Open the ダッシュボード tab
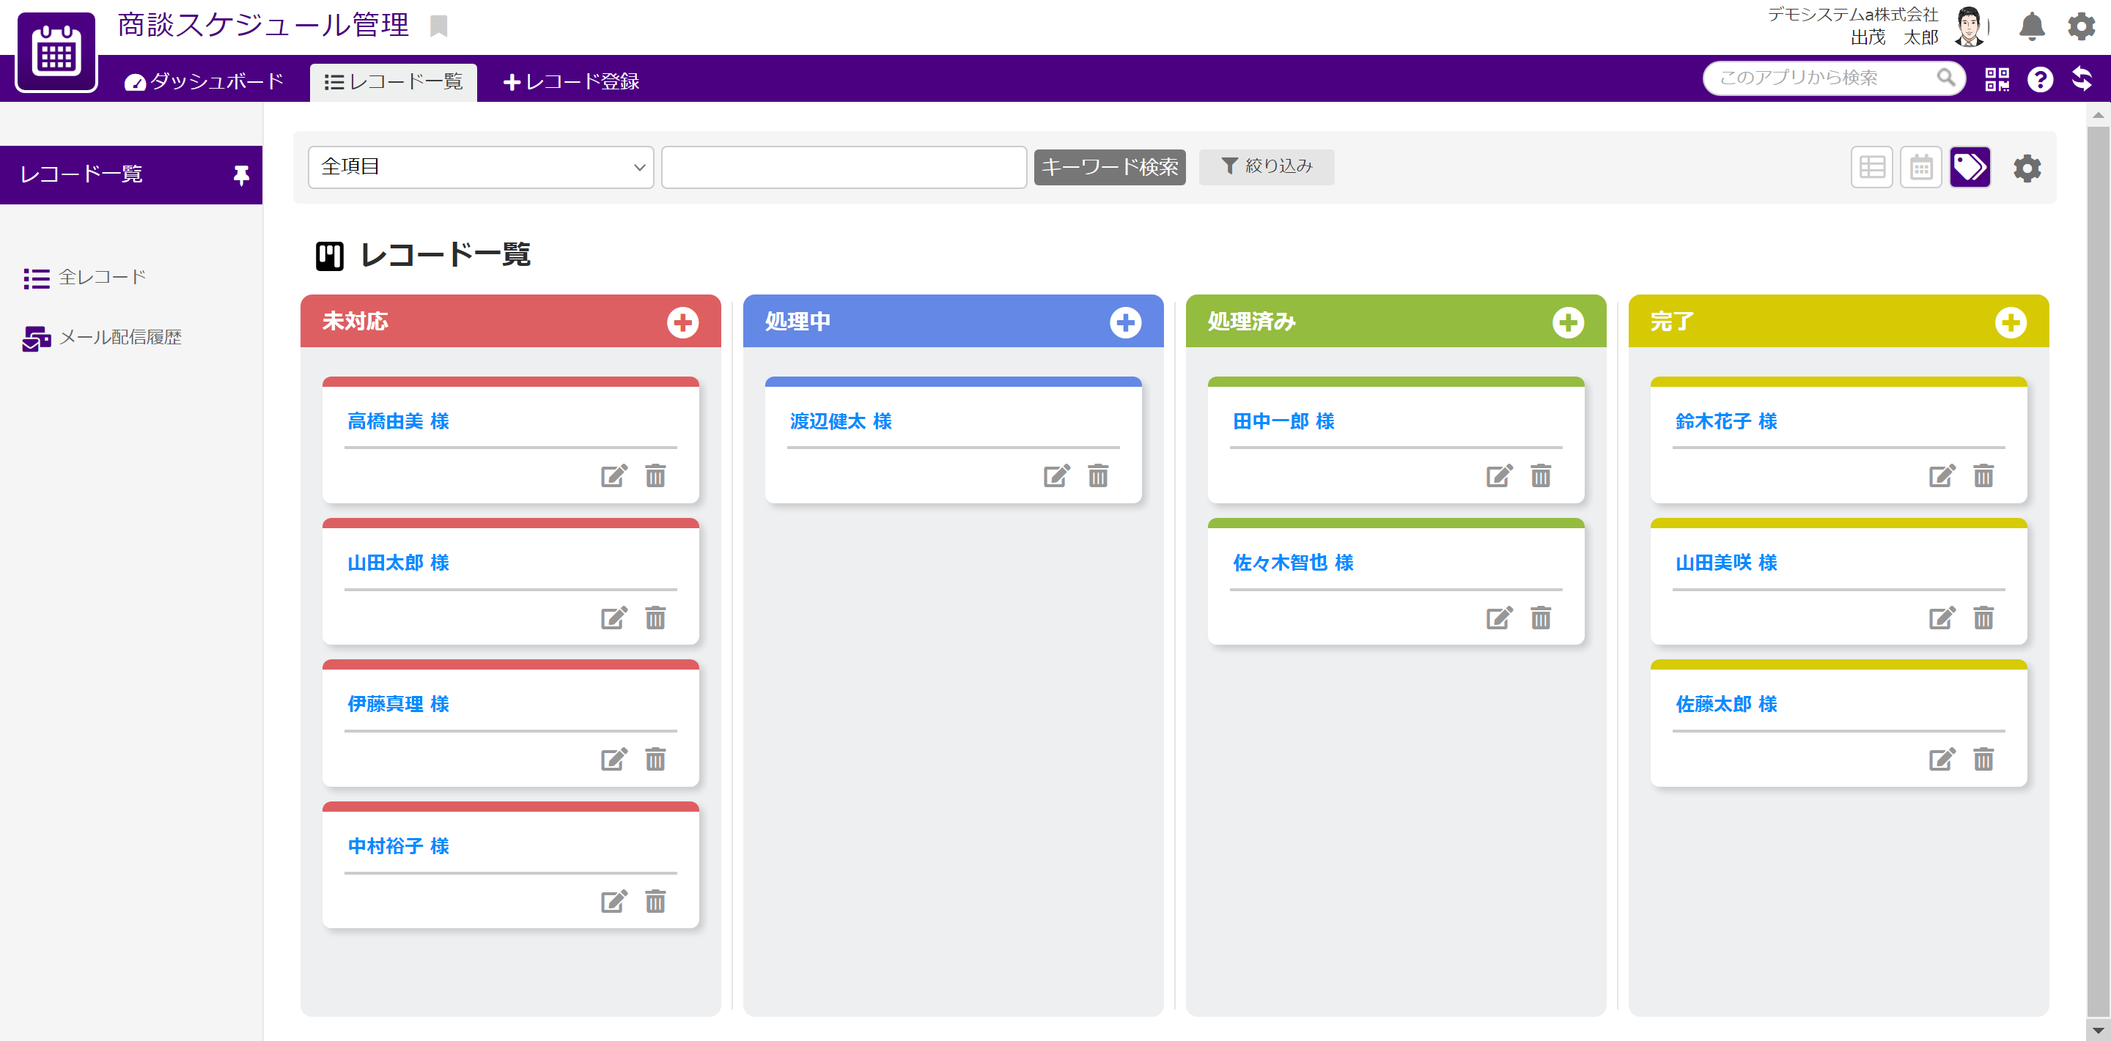2111x1041 pixels. [204, 81]
